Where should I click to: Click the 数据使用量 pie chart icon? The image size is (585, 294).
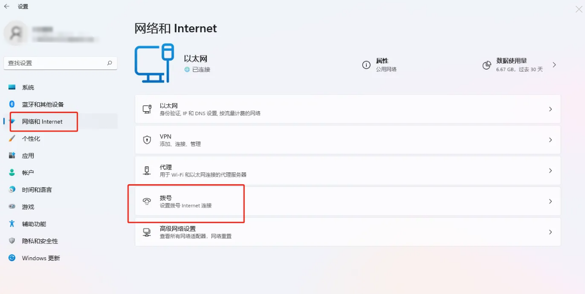(486, 65)
